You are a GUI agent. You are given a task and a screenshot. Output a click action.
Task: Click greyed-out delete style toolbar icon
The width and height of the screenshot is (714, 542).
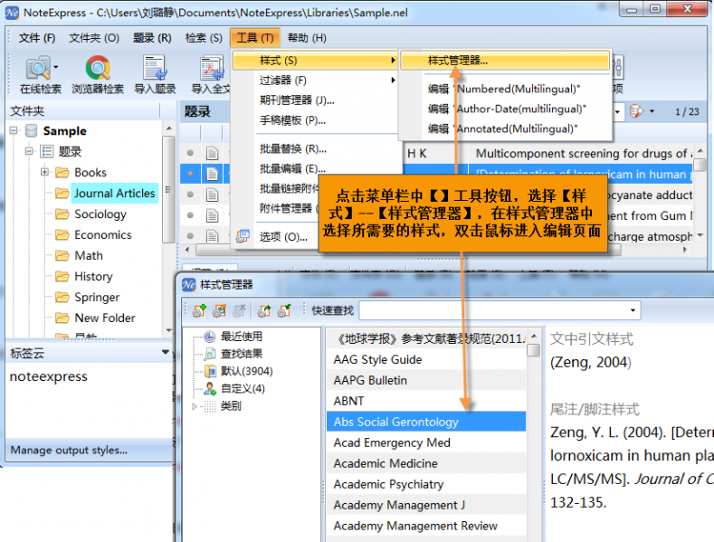coord(239,310)
